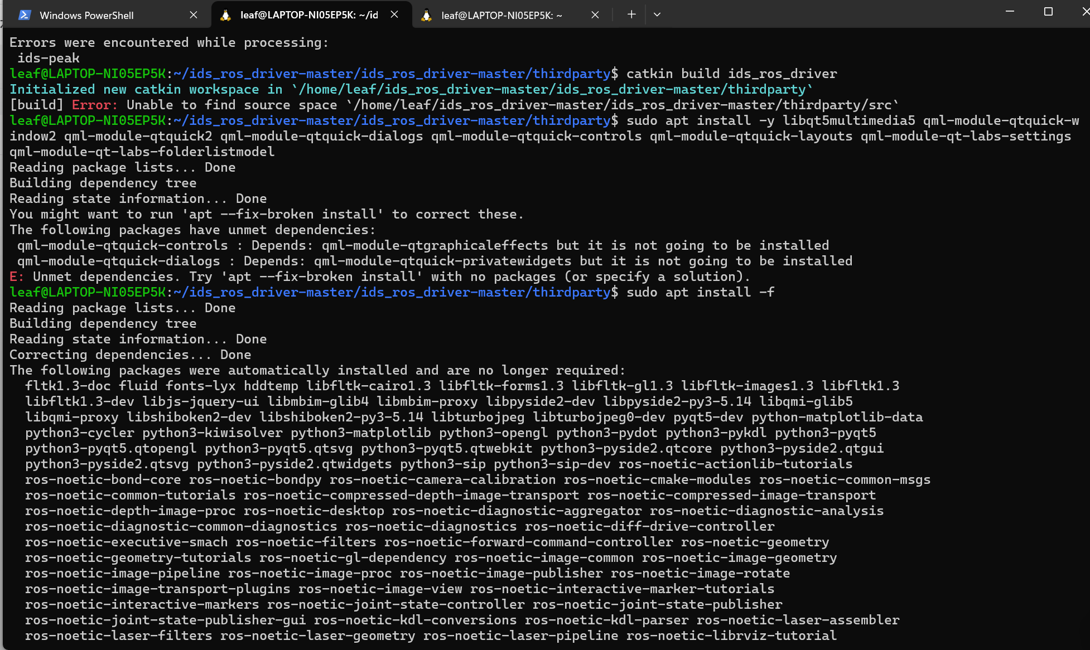Click the "catkin build ids_ros_driver" command
Image resolution: width=1090 pixels, height=650 pixels.
[731, 74]
